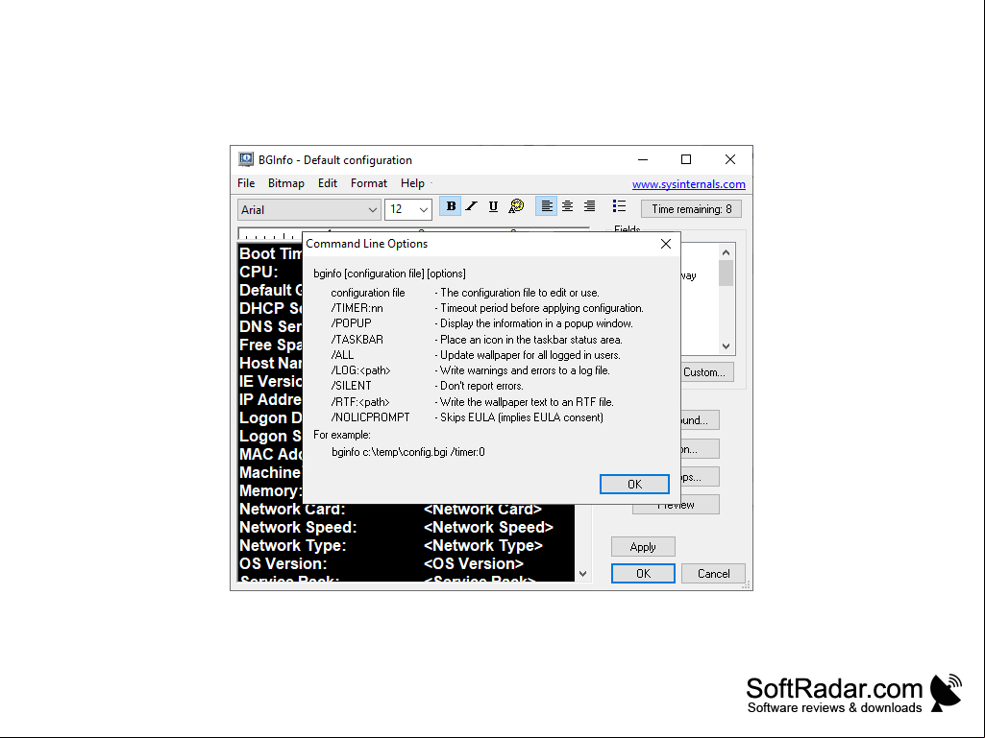This screenshot has height=738, width=985.
Task: Click the <OS Version> field in editor
Action: click(x=474, y=563)
